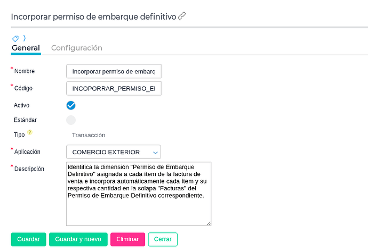Click into the Código text field
This screenshot has width=368, height=252.
point(114,88)
